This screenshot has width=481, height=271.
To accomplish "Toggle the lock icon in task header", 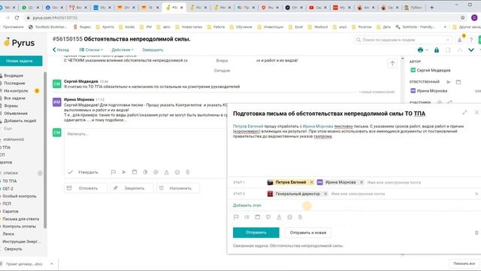I will pos(437,50).
